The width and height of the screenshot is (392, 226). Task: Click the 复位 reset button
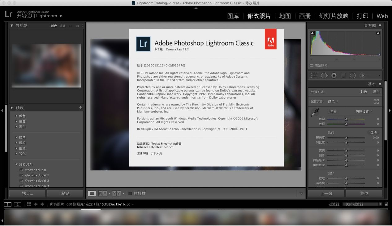(364, 194)
